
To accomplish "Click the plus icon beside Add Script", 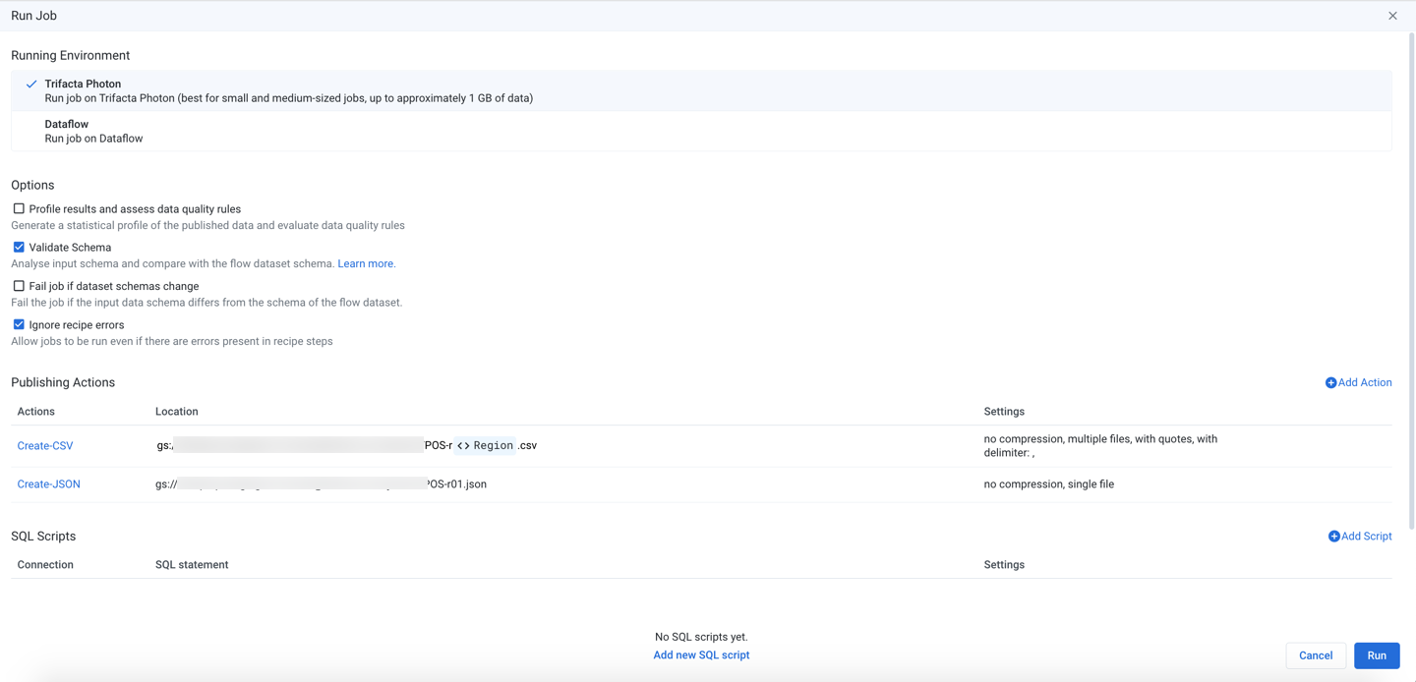I will pos(1333,537).
